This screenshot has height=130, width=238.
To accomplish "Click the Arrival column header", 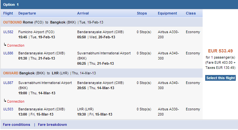I will point(83,13).
